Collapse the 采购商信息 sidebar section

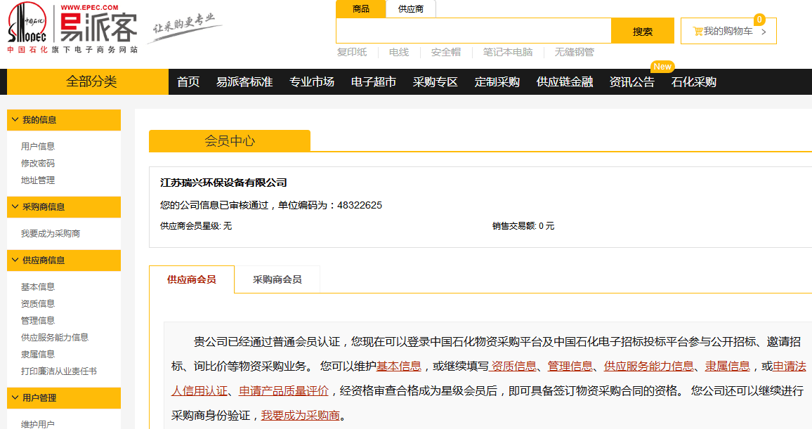[15, 207]
